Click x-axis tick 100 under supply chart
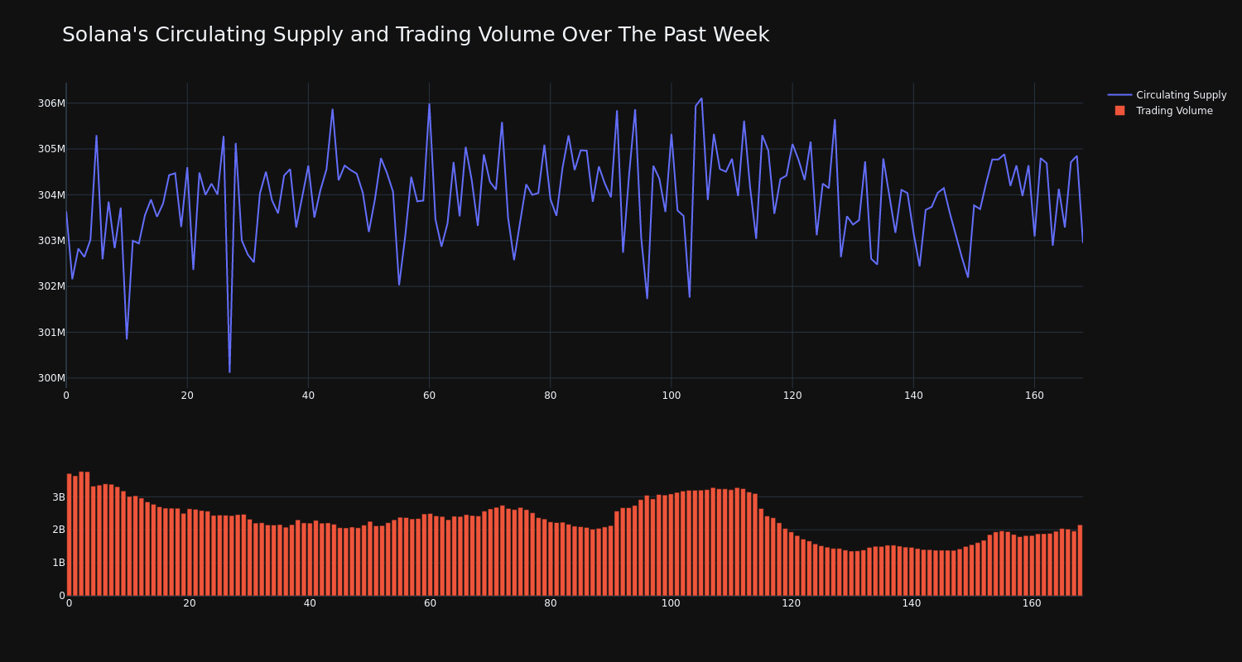1242x662 pixels. point(671,396)
